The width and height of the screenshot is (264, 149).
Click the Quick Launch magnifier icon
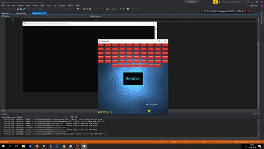pos(248,2)
